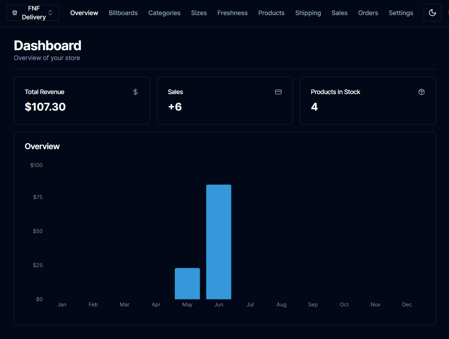Open the user avatar at the top right

click(448, 13)
